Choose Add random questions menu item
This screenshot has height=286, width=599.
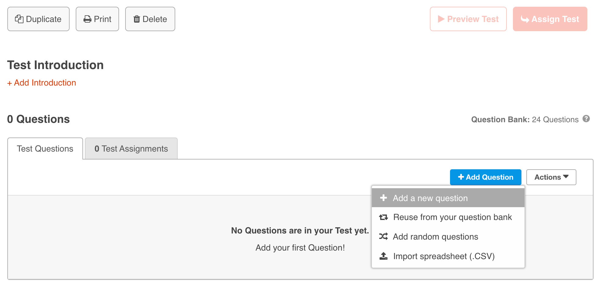[x=435, y=237]
